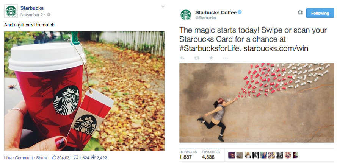Click the reply arrow icon under the tweet
337x168 pixels.
click(x=182, y=58)
